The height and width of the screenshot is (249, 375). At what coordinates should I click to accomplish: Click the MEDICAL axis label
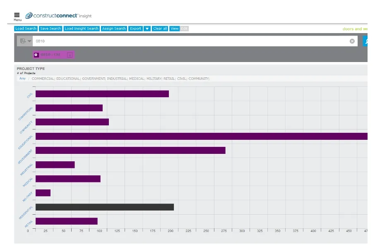pos(28,182)
